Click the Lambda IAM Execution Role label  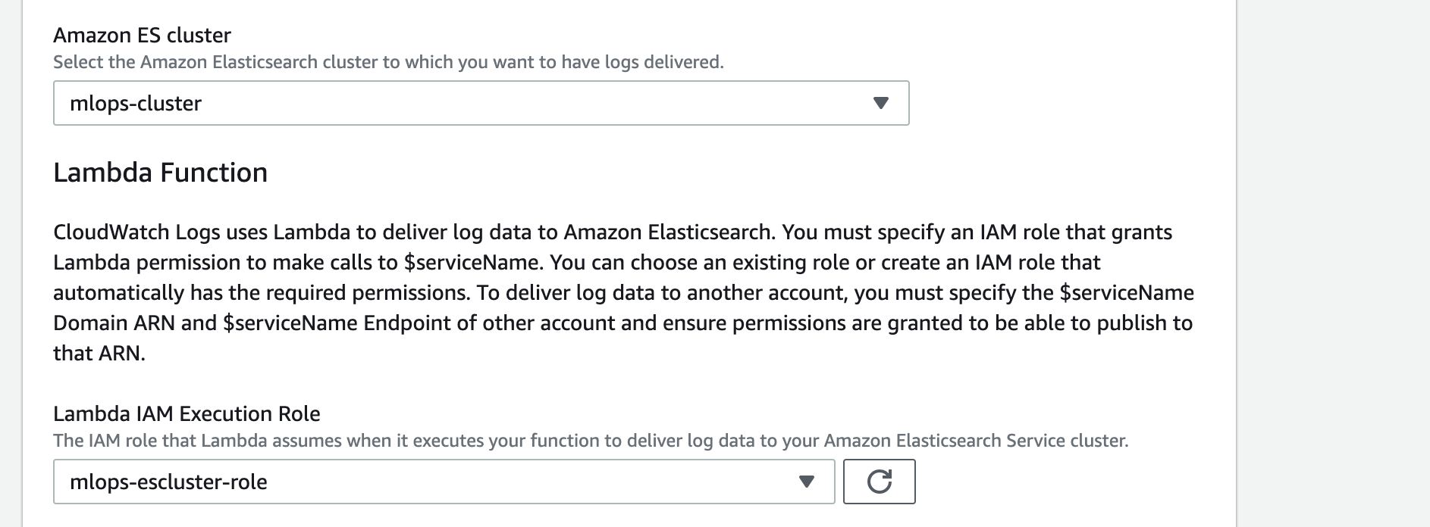(x=187, y=413)
